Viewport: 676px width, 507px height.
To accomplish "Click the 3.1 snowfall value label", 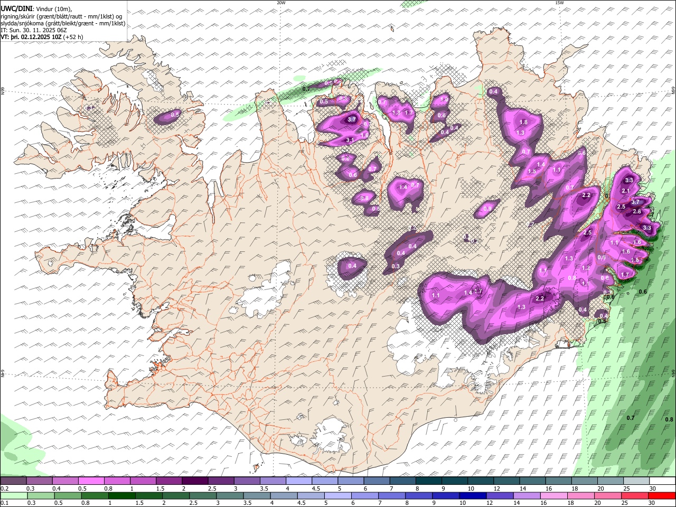I will tap(350, 140).
